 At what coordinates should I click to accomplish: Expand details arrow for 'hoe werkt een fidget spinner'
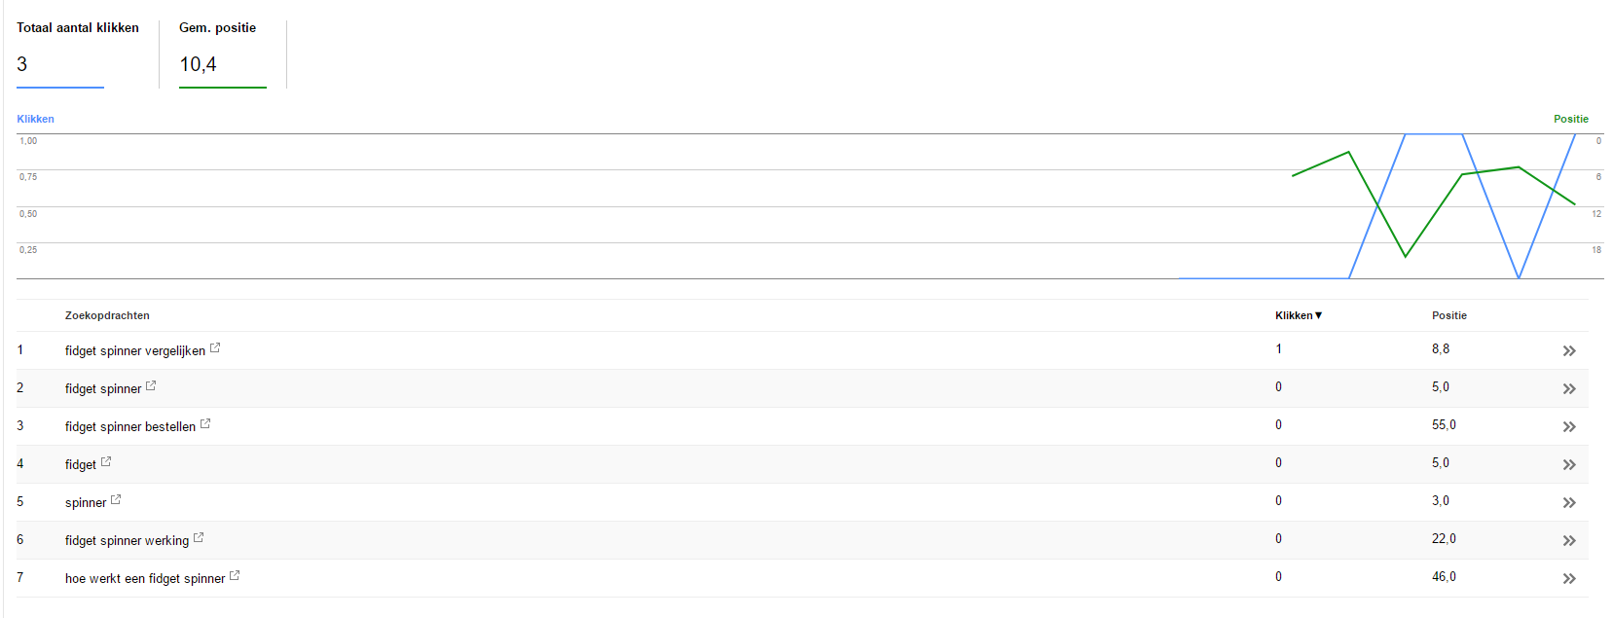1568,578
